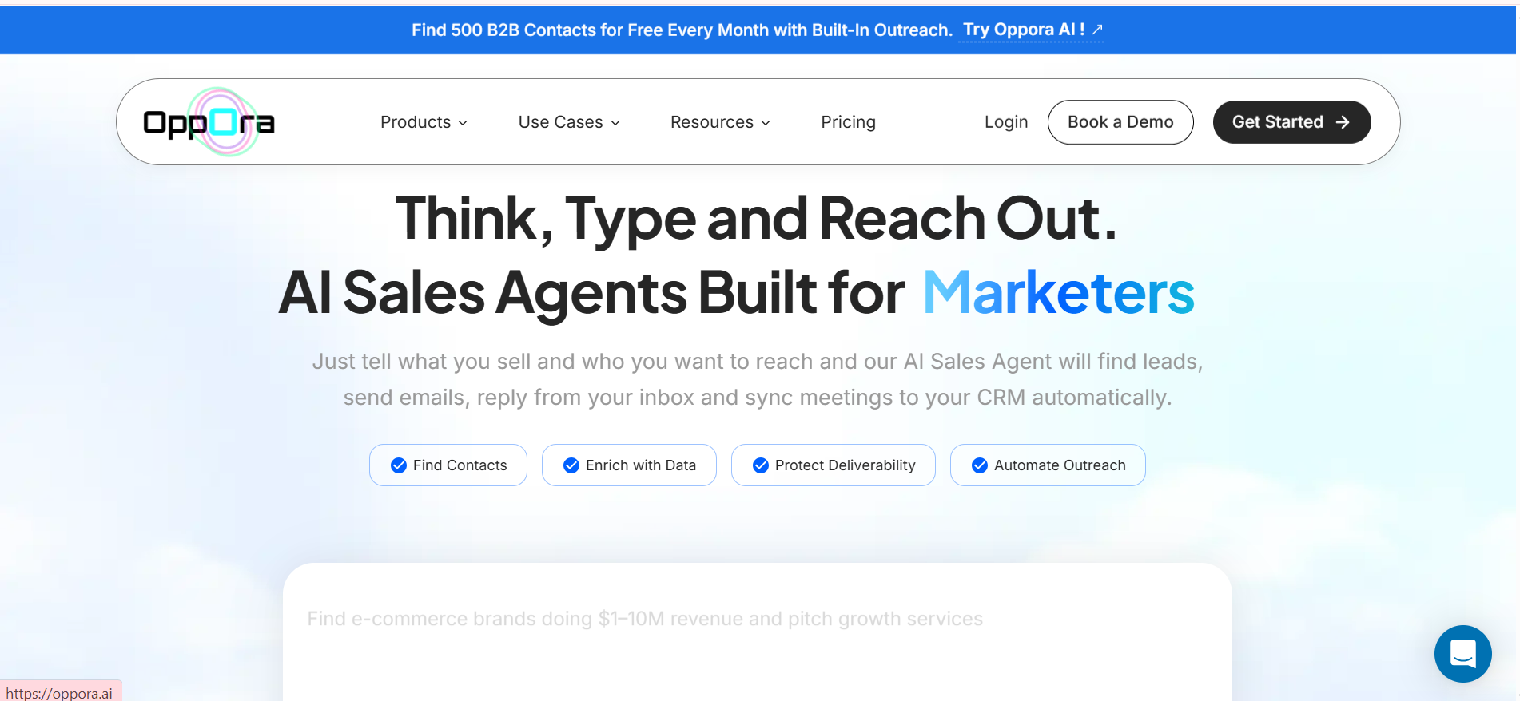Screen dimensions: 1520x701
Task: Click the highlighted word Marketers in headline
Action: pyautogui.click(x=1058, y=293)
